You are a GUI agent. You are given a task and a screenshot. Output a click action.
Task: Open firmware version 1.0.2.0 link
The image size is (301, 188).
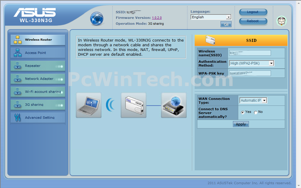[157, 18]
